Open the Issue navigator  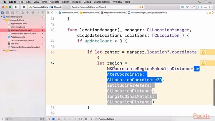(23, 13)
